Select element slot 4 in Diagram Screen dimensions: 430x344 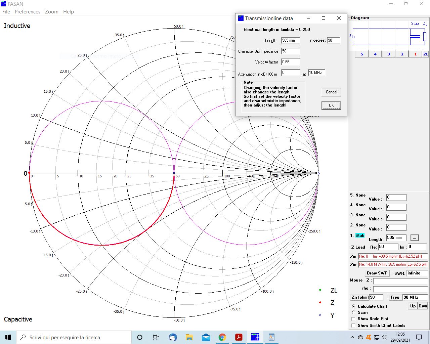click(x=375, y=54)
